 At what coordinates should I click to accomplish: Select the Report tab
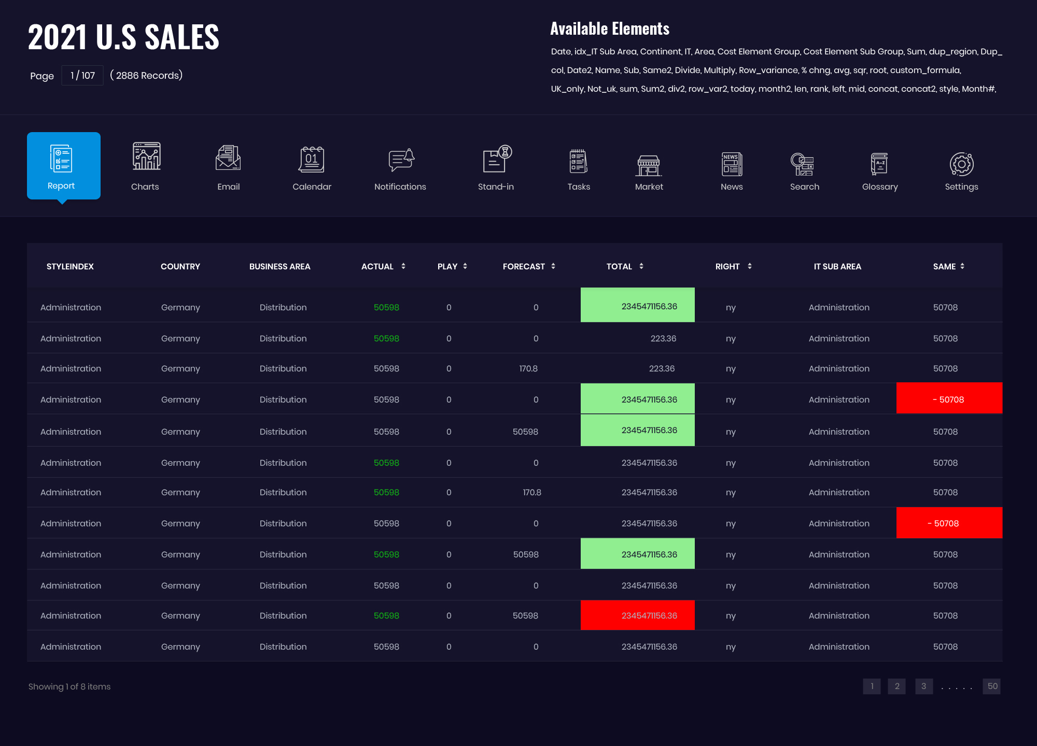tap(63, 166)
